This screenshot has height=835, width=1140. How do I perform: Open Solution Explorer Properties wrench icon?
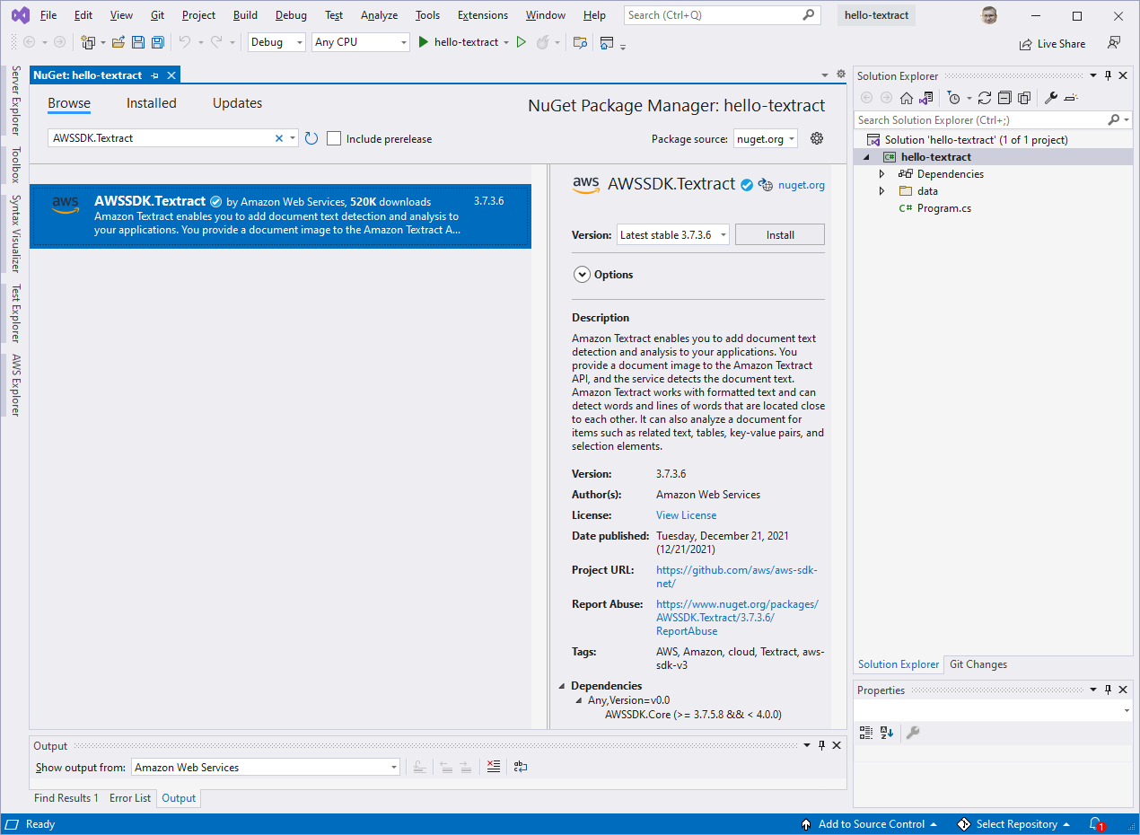coord(1051,98)
